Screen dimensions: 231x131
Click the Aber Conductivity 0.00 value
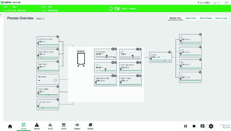(x=100, y=81)
